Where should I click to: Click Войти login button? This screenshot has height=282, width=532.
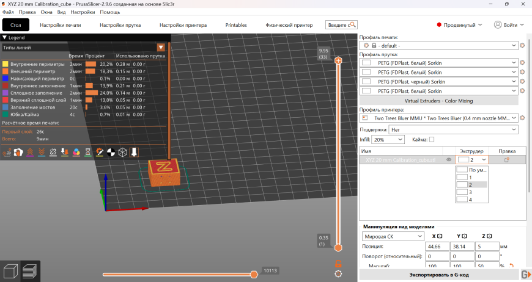pos(509,24)
